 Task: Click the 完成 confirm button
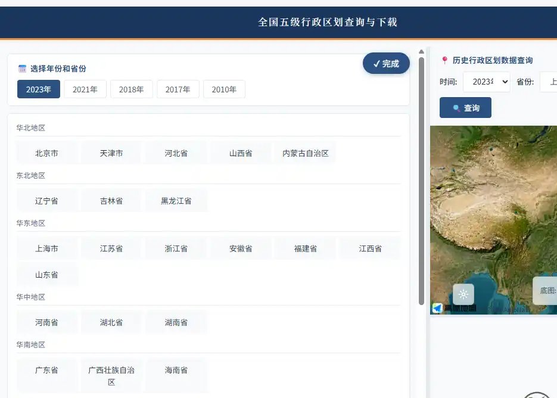coord(386,64)
